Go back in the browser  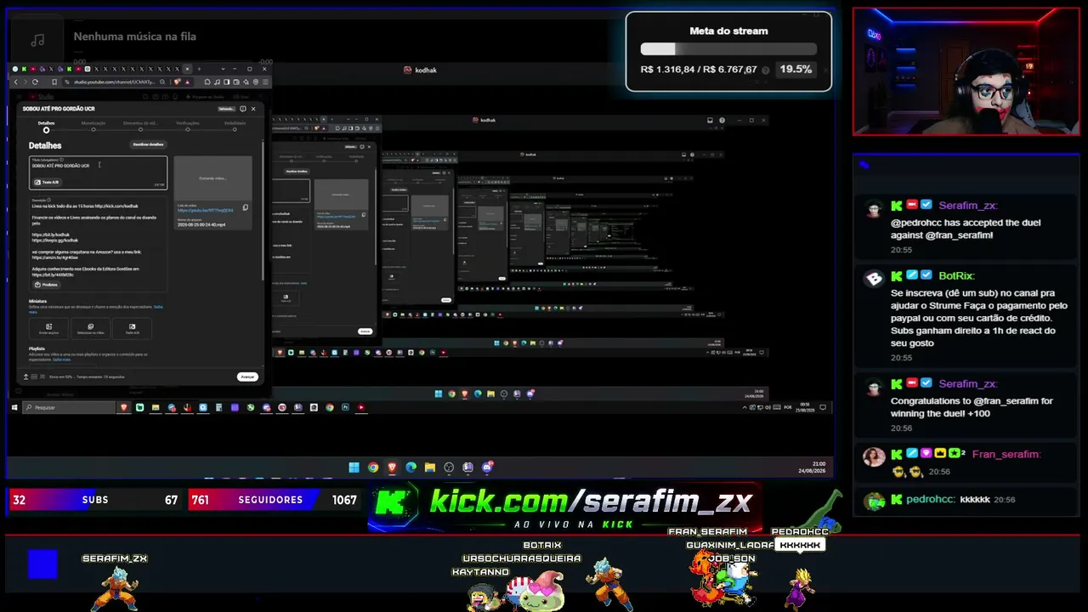pyautogui.click(x=15, y=82)
